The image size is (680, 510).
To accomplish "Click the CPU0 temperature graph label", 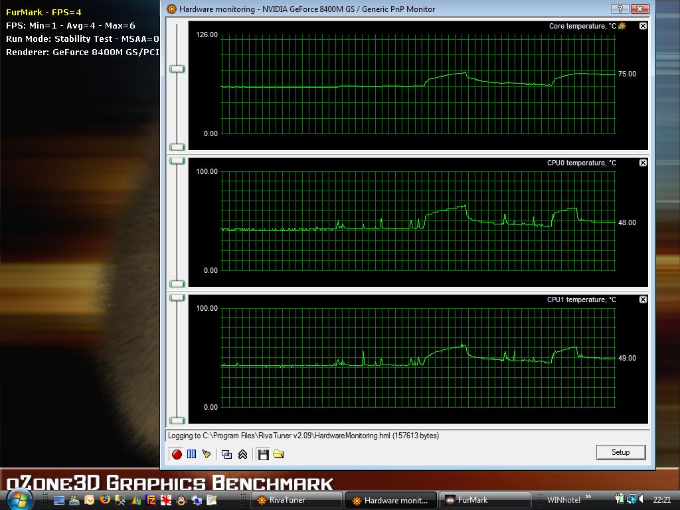I will click(582, 163).
